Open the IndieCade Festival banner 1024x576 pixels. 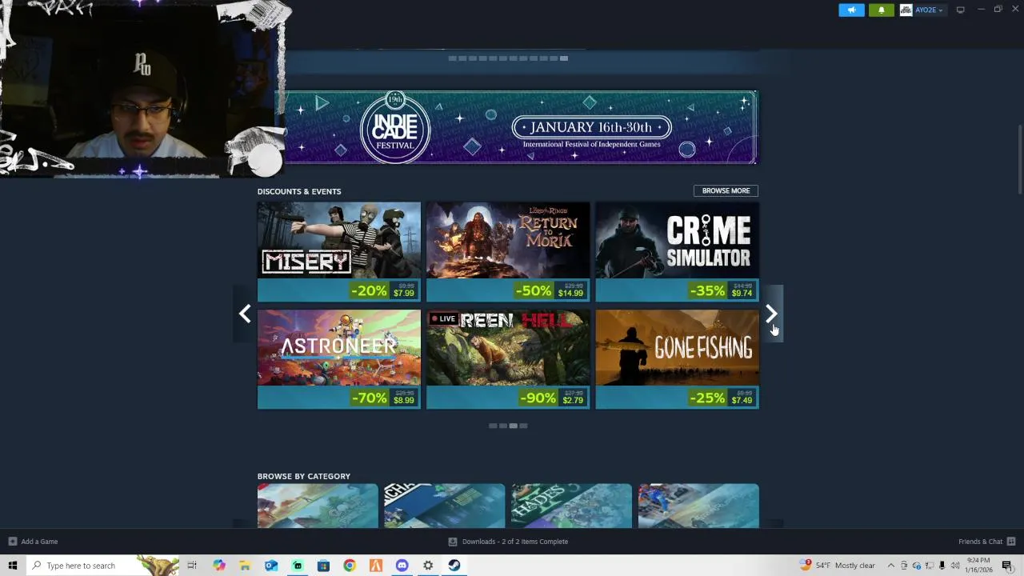(x=516, y=128)
